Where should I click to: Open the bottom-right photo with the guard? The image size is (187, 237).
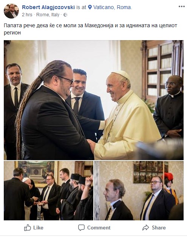click(x=139, y=190)
